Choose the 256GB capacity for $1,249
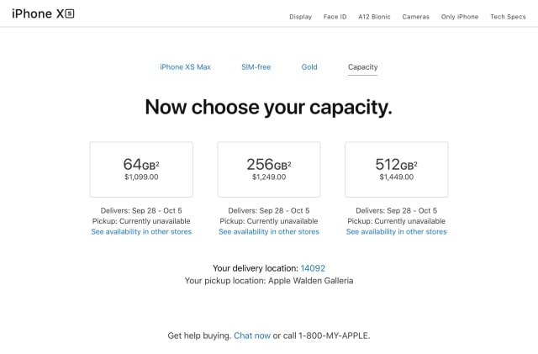 pyautogui.click(x=269, y=169)
